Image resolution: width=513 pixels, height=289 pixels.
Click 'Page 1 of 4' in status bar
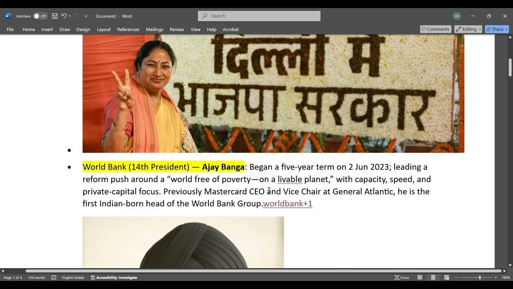point(13,278)
